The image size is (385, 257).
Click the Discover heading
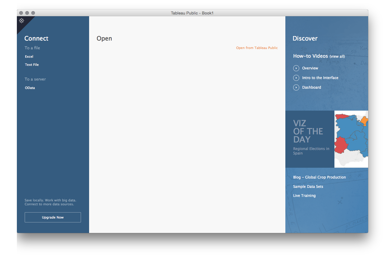(305, 38)
